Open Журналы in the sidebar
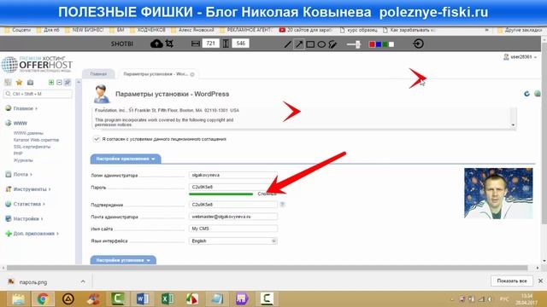 (x=23, y=160)
